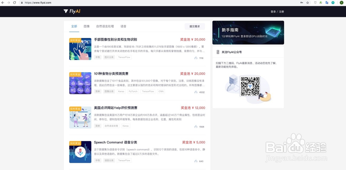This screenshot has height=170, width=346.
Task: Click the 注册 link in header
Action: (281, 12)
